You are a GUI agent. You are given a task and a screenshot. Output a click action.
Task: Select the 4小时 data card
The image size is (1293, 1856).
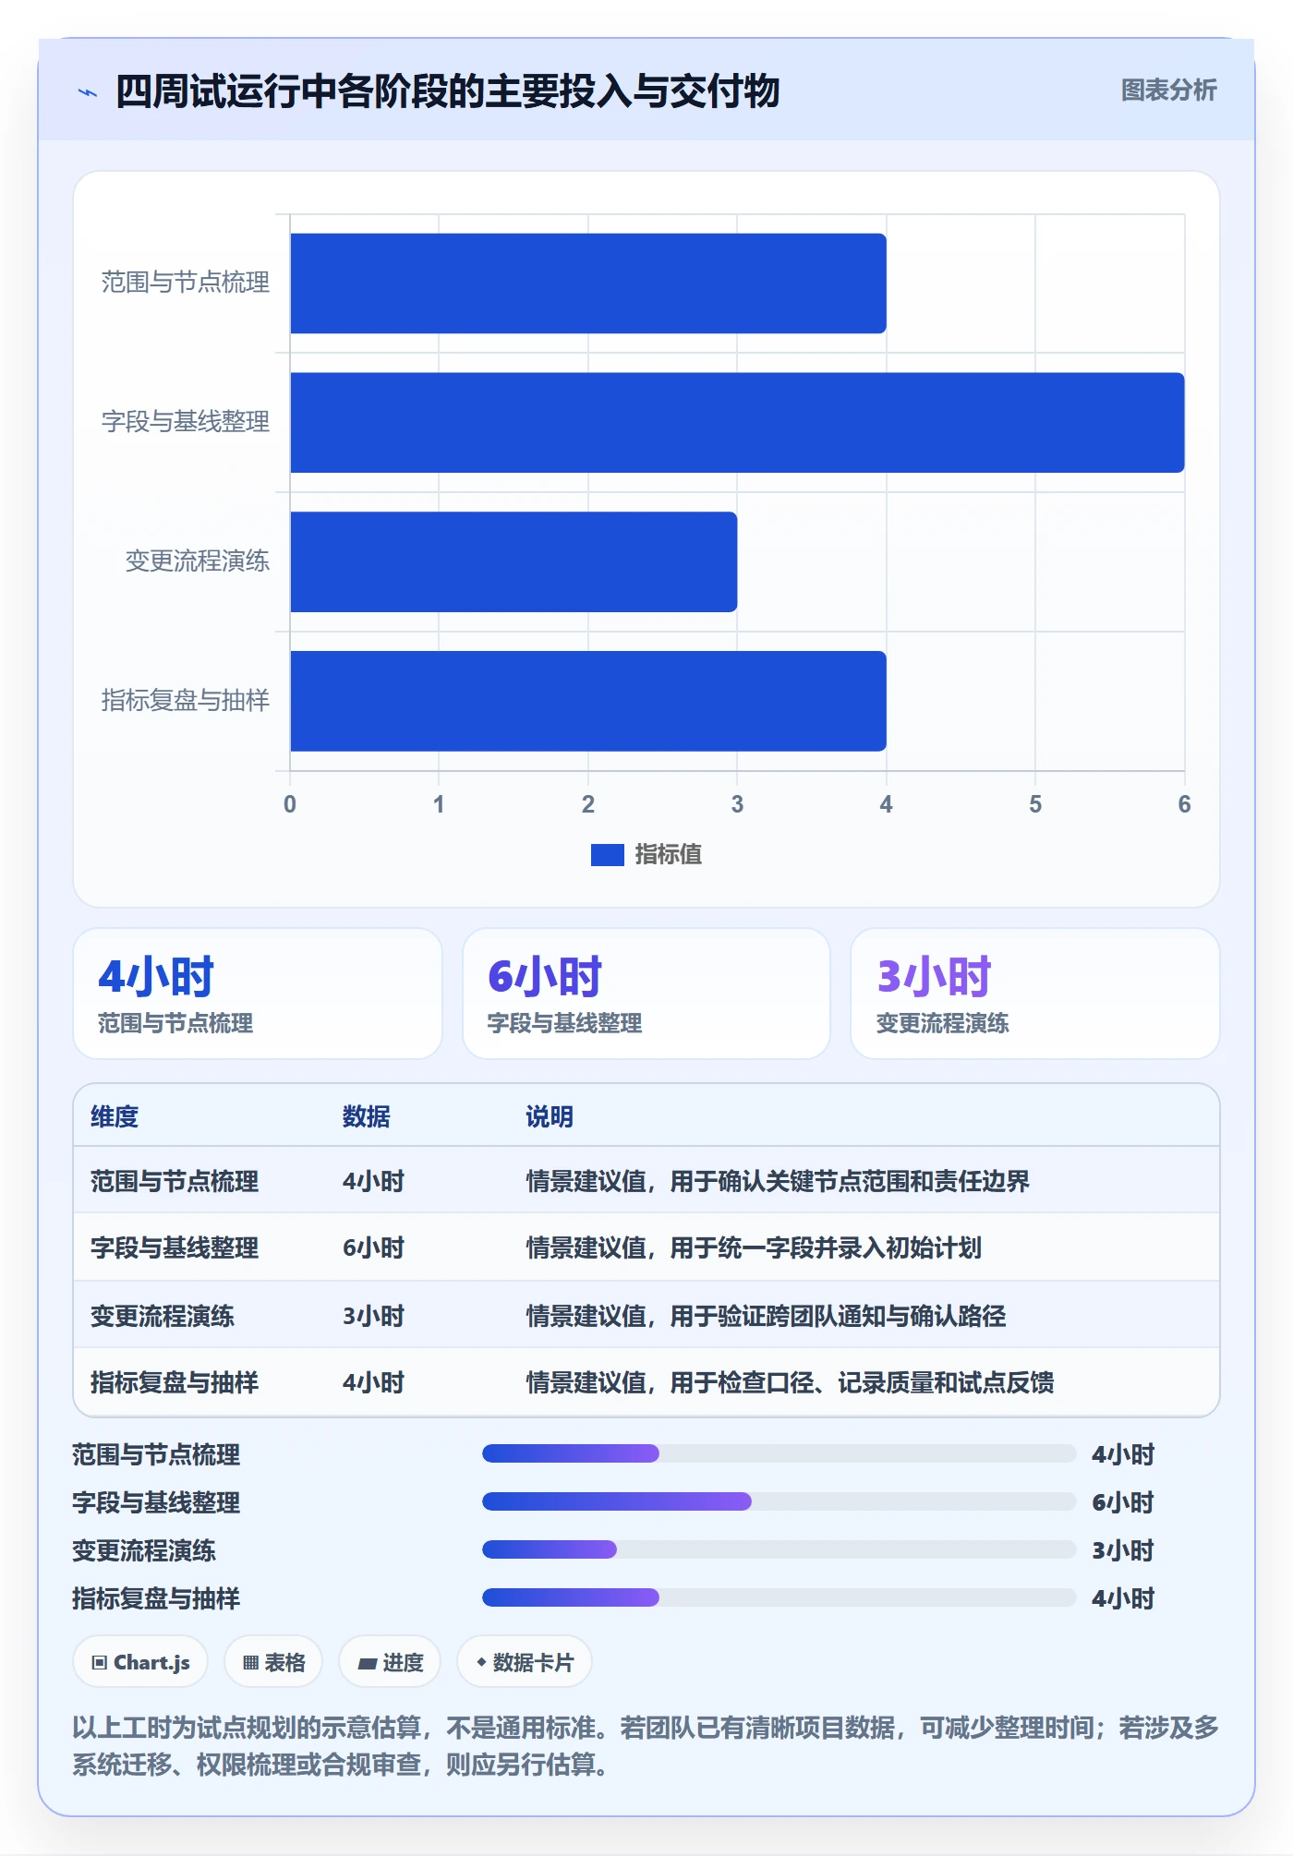click(258, 994)
